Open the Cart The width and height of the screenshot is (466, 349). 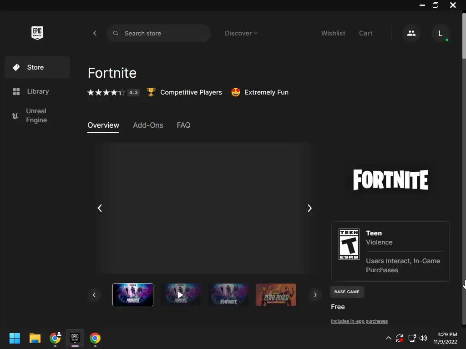(365, 33)
